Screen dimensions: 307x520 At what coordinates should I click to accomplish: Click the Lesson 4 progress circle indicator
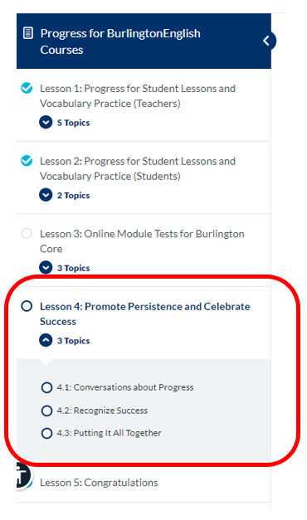pyautogui.click(x=27, y=306)
